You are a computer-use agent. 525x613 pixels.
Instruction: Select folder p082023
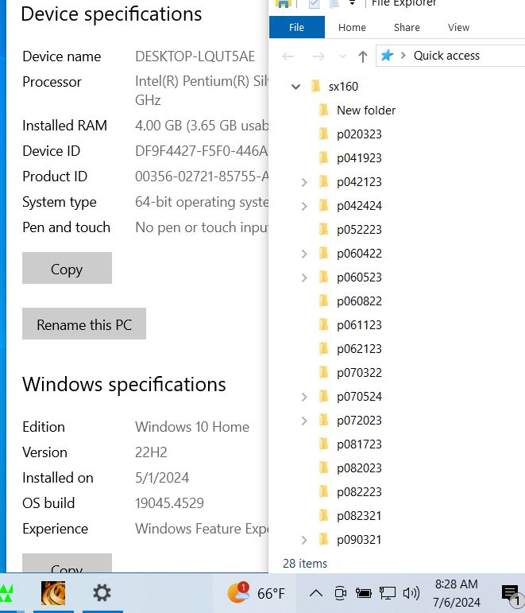tap(359, 468)
